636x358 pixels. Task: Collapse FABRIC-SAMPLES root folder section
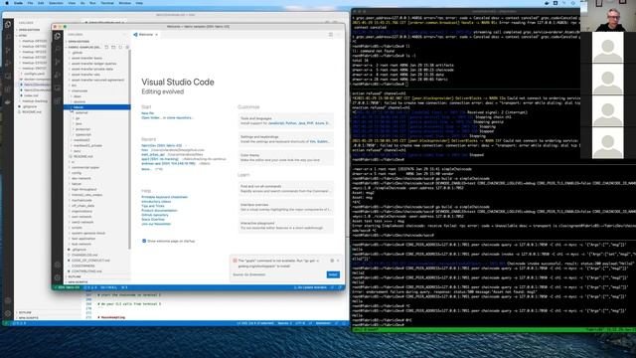pyautogui.click(x=83, y=47)
